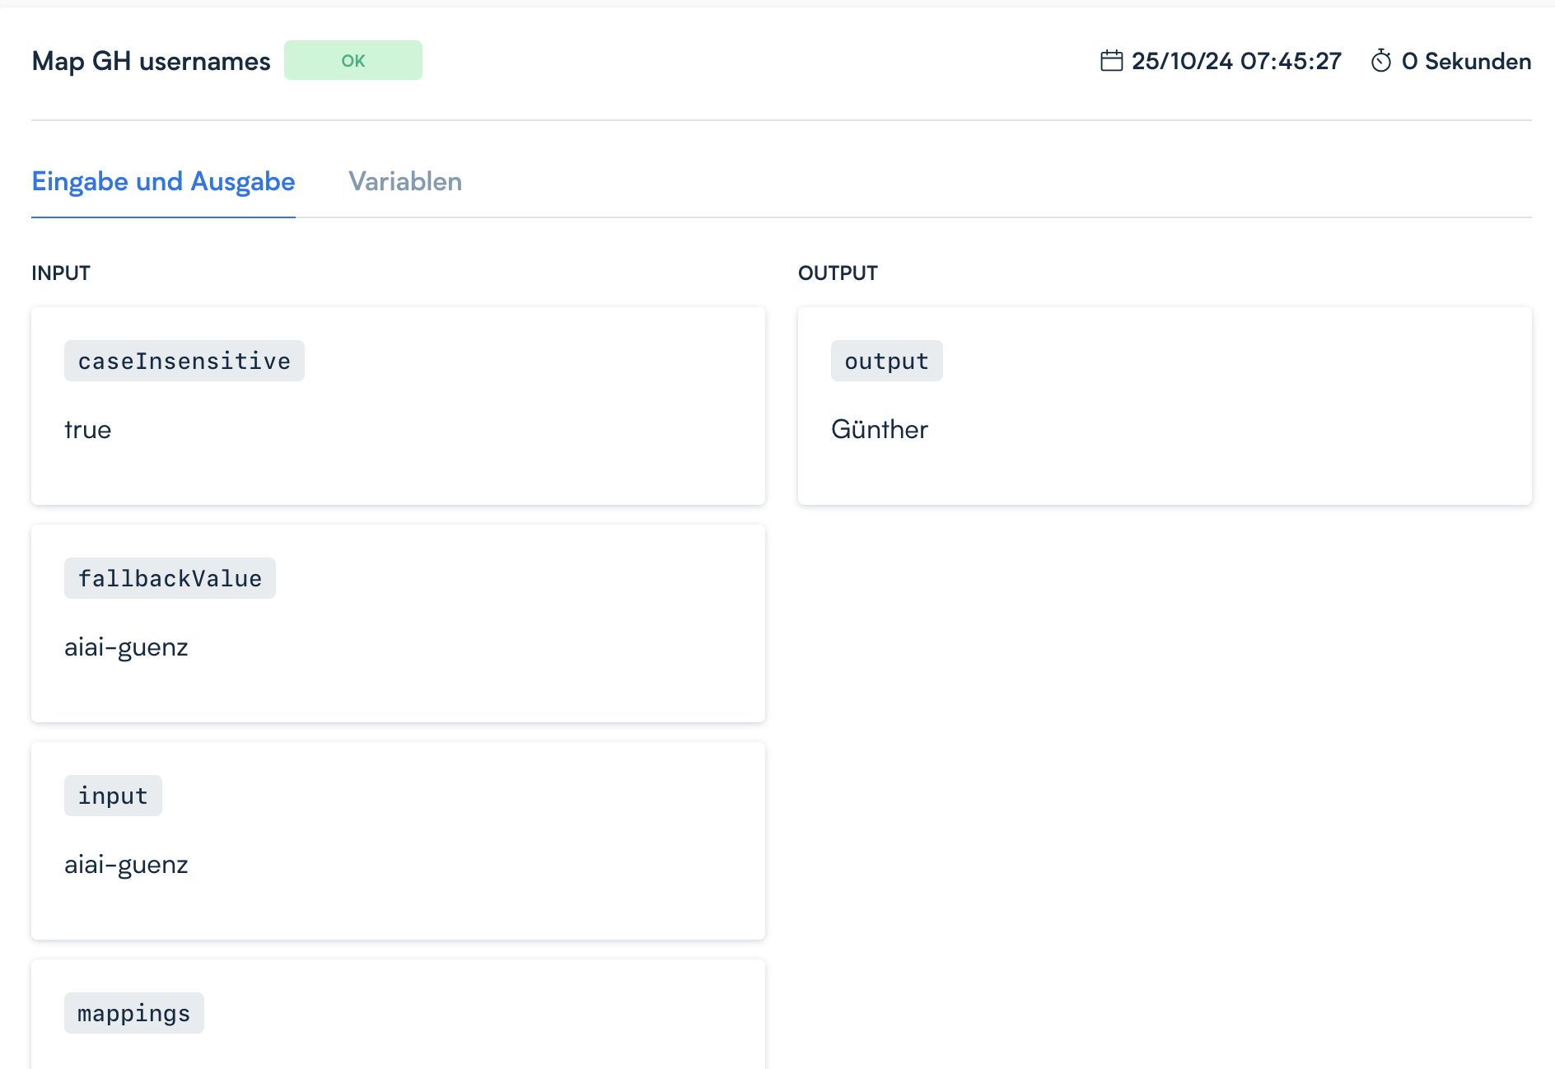Click the fallbackValue parameter tag
Image resolution: width=1555 pixels, height=1069 pixels.
pyautogui.click(x=170, y=578)
